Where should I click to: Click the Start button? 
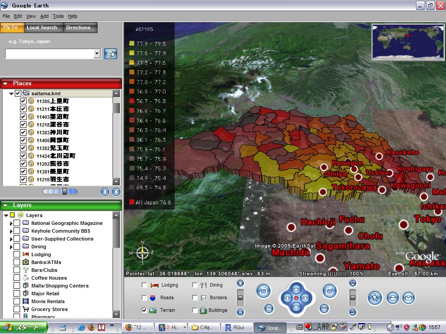[24, 327]
